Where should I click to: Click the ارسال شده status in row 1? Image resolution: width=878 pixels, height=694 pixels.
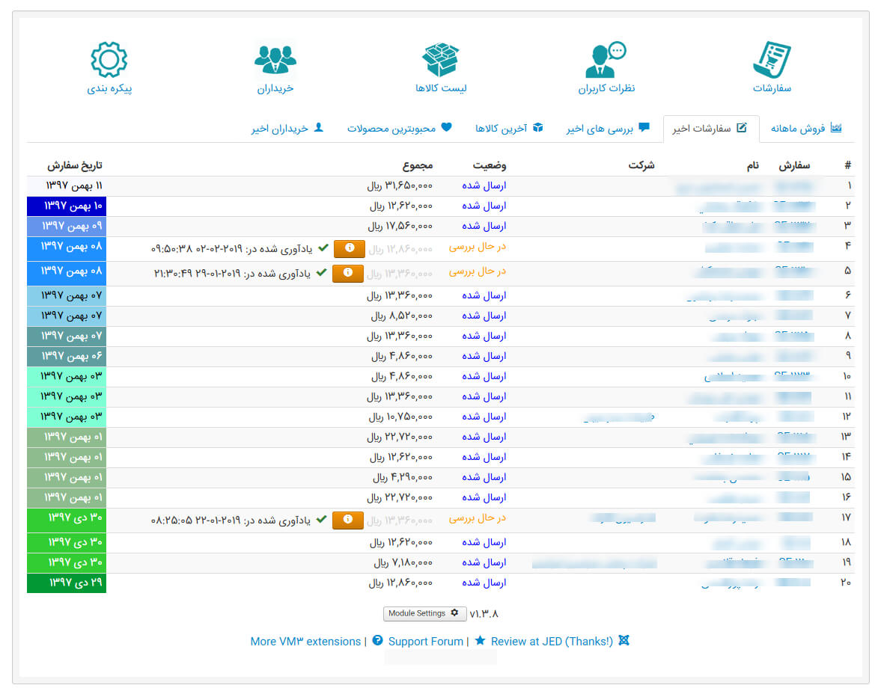[x=484, y=185]
